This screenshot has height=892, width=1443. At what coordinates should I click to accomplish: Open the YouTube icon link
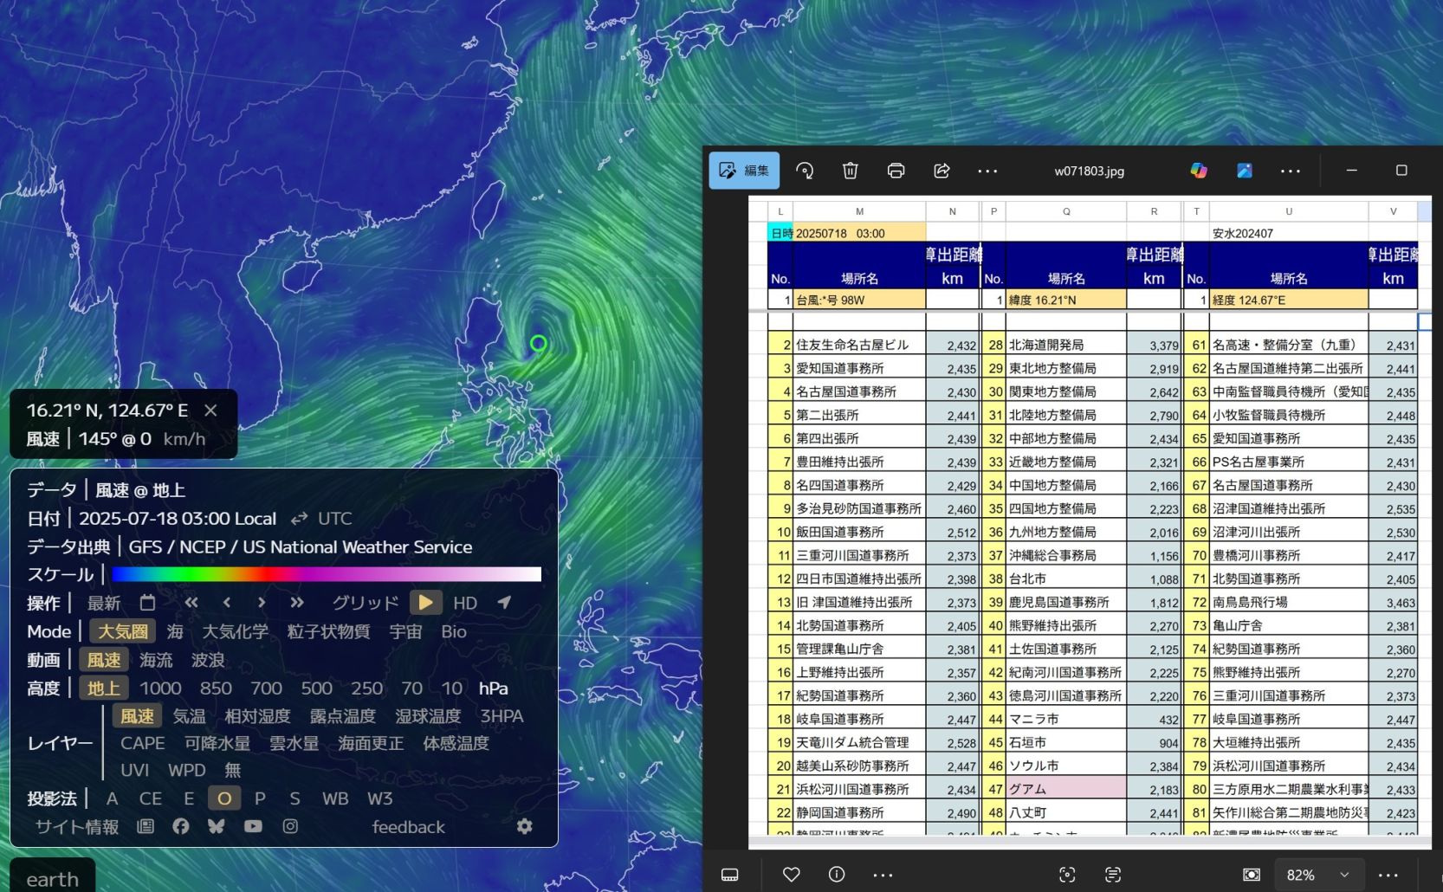(253, 826)
